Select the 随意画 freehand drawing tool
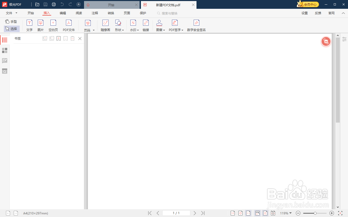The width and height of the screenshot is (348, 217). pyautogui.click(x=105, y=26)
